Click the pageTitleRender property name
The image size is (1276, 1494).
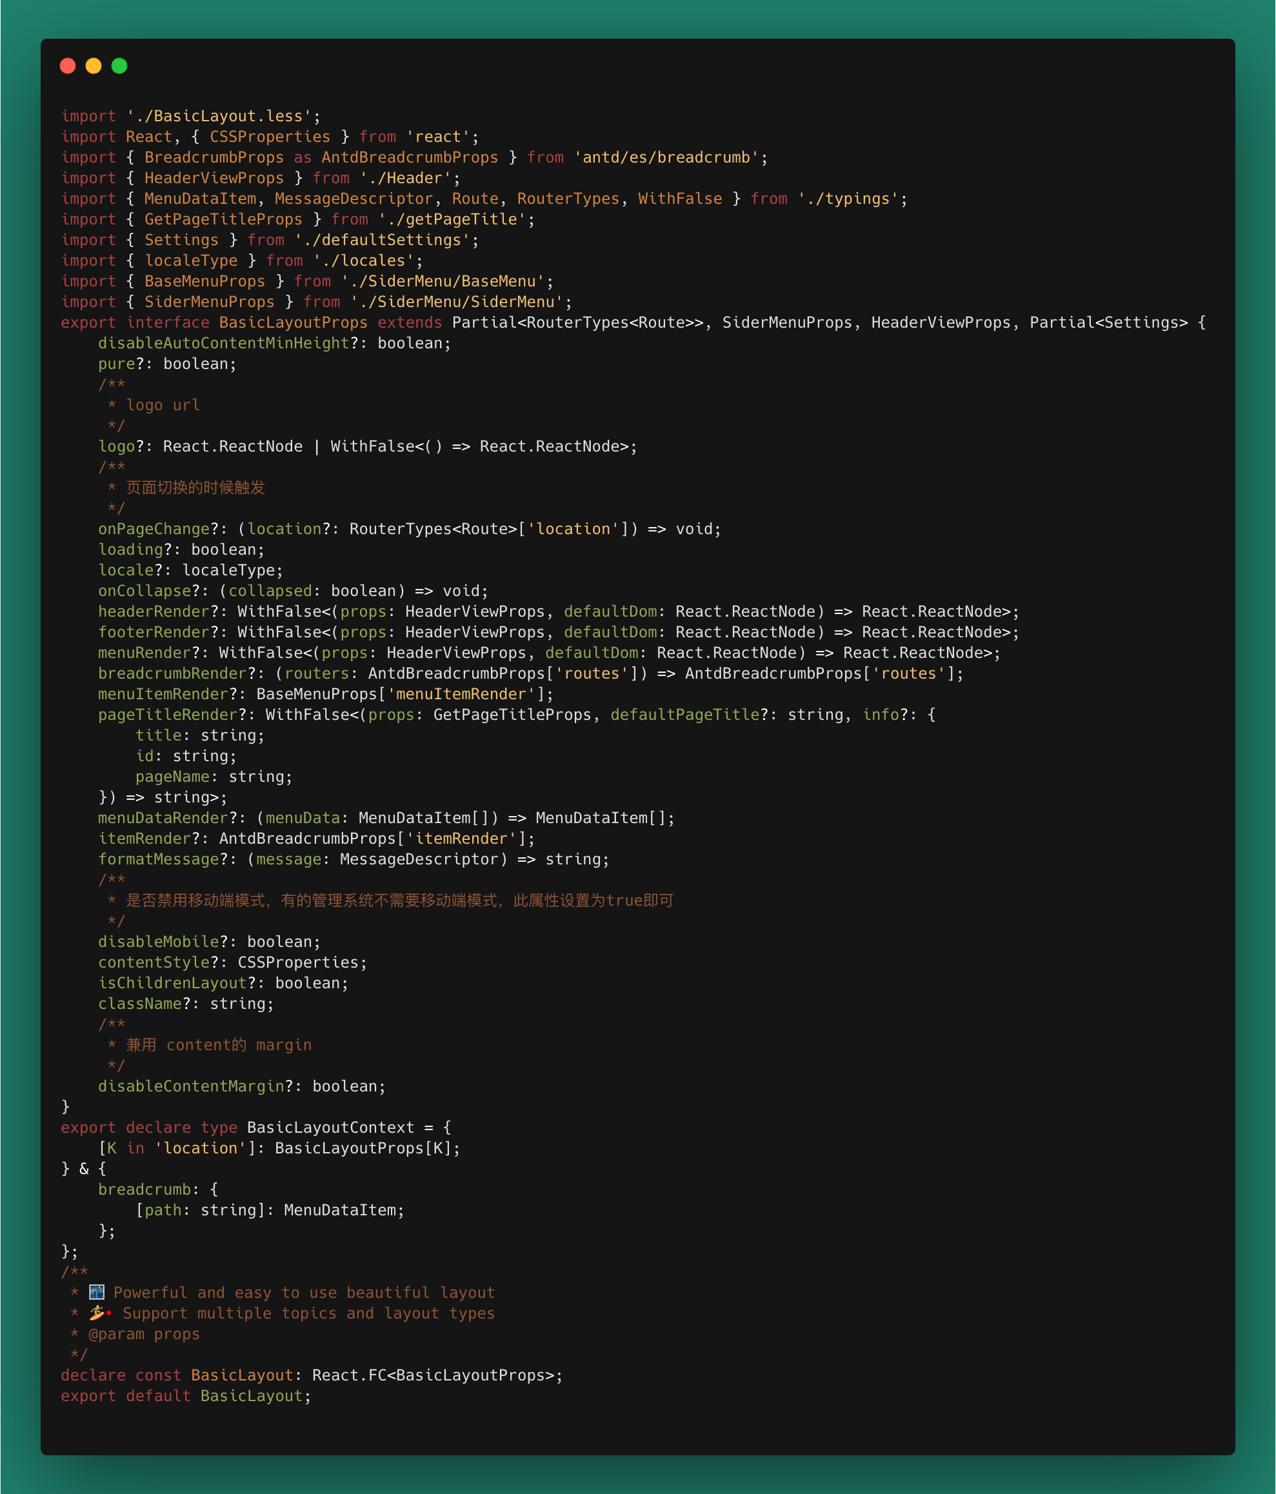click(x=168, y=715)
